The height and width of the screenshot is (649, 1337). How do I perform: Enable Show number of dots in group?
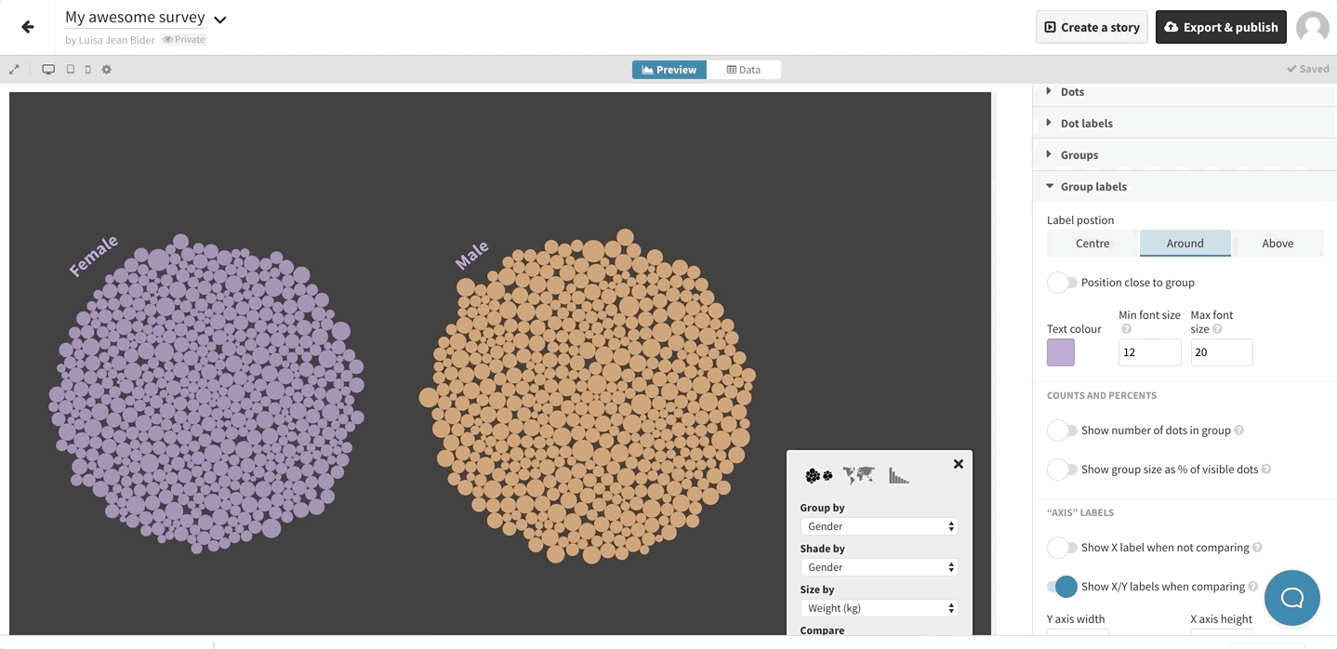1062,430
